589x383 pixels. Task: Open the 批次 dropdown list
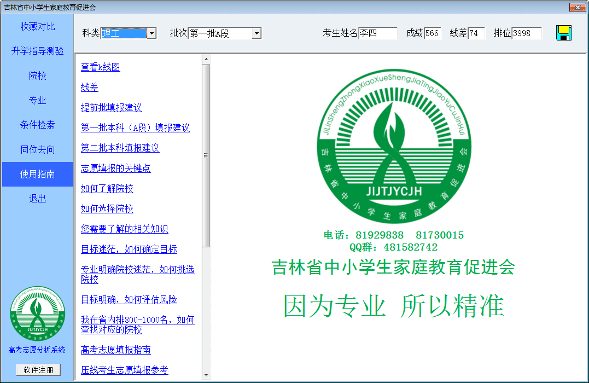point(256,33)
